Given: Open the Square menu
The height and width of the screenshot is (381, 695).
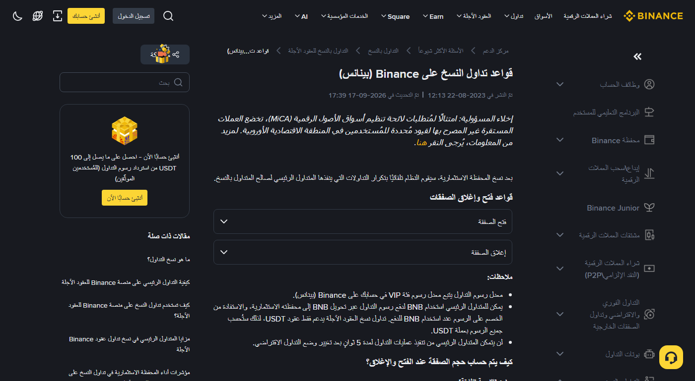Looking at the screenshot, I should (395, 16).
